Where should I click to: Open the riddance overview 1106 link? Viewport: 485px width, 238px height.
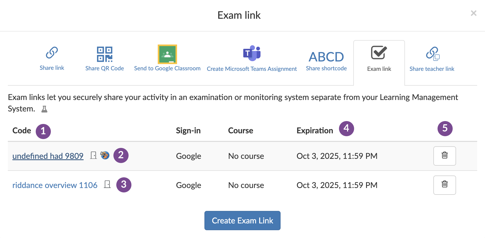tap(55, 185)
